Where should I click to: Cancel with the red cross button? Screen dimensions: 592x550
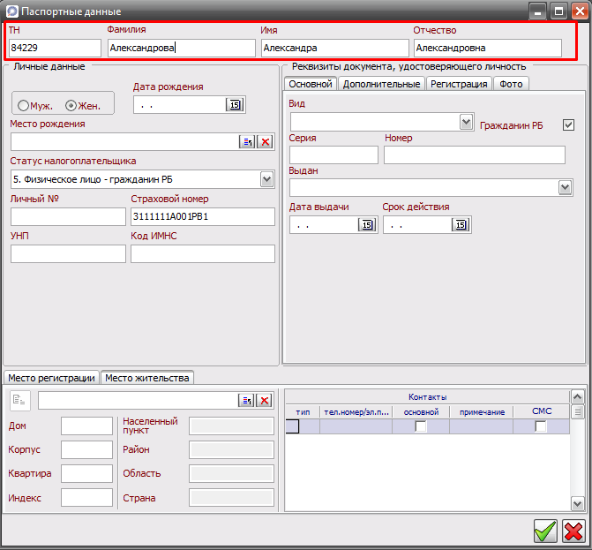click(573, 531)
